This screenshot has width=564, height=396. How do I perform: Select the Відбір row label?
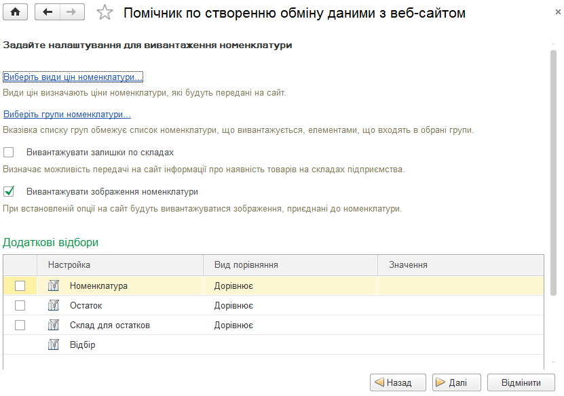pos(82,345)
